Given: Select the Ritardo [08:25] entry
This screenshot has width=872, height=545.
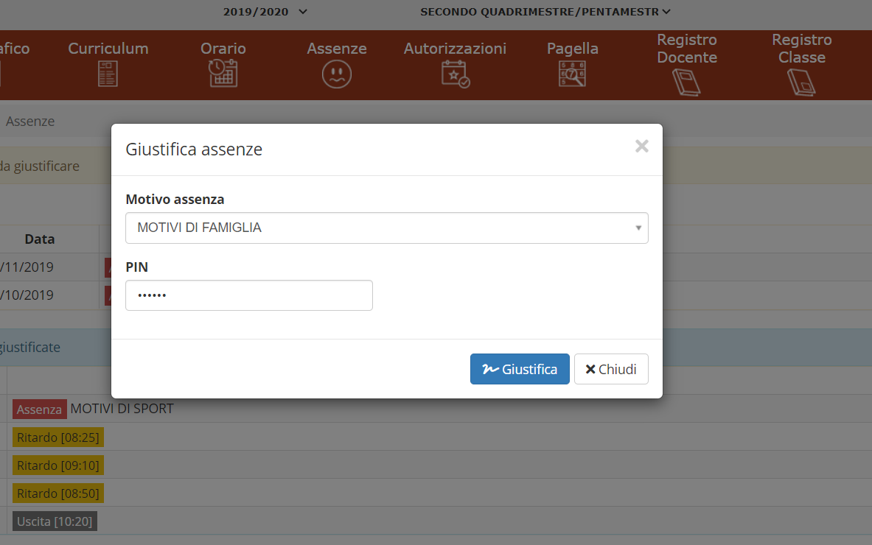Looking at the screenshot, I should pos(58,437).
